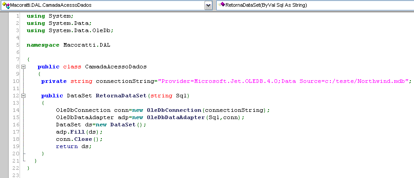Screen dimensions: 414x178
Task: Click the 'OleDbConnection conn=new' code line
Action: click(x=163, y=111)
